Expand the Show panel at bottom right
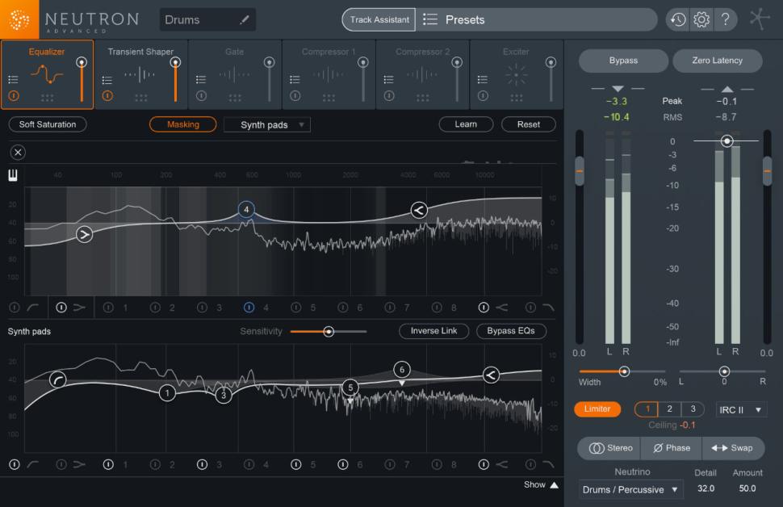Image resolution: width=783 pixels, height=507 pixels. [539, 484]
